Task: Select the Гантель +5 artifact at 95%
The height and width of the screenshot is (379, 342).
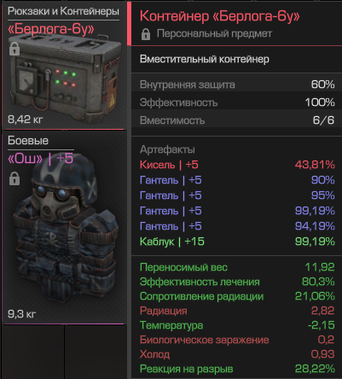Action: click(237, 195)
